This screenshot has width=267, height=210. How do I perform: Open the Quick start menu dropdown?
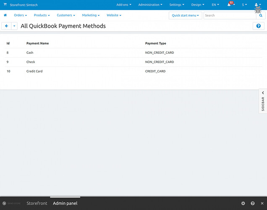click(x=186, y=15)
